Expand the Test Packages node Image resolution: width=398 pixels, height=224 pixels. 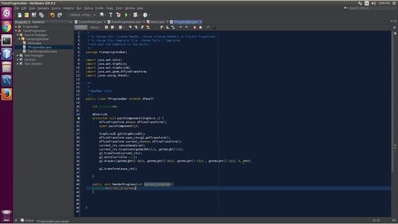(x=18, y=55)
